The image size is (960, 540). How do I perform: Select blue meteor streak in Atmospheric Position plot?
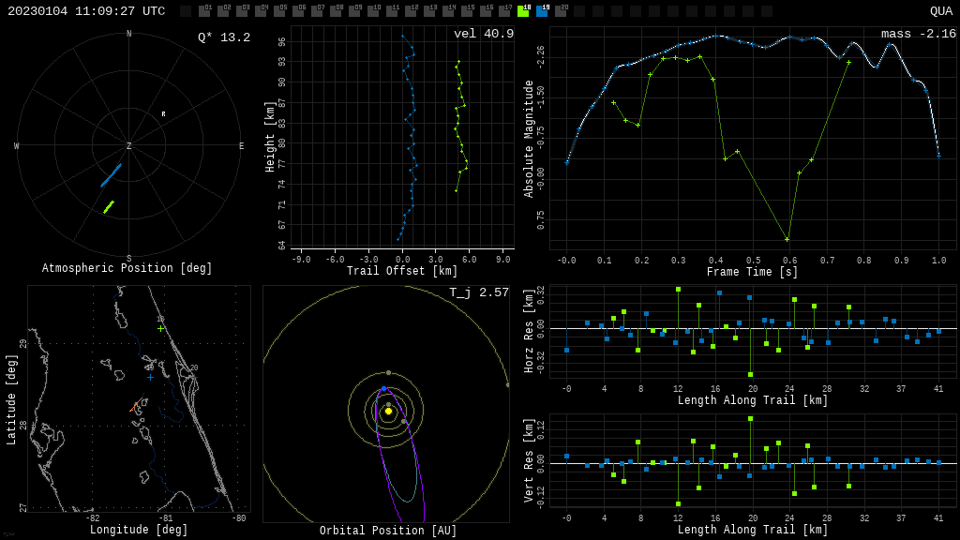[x=112, y=175]
